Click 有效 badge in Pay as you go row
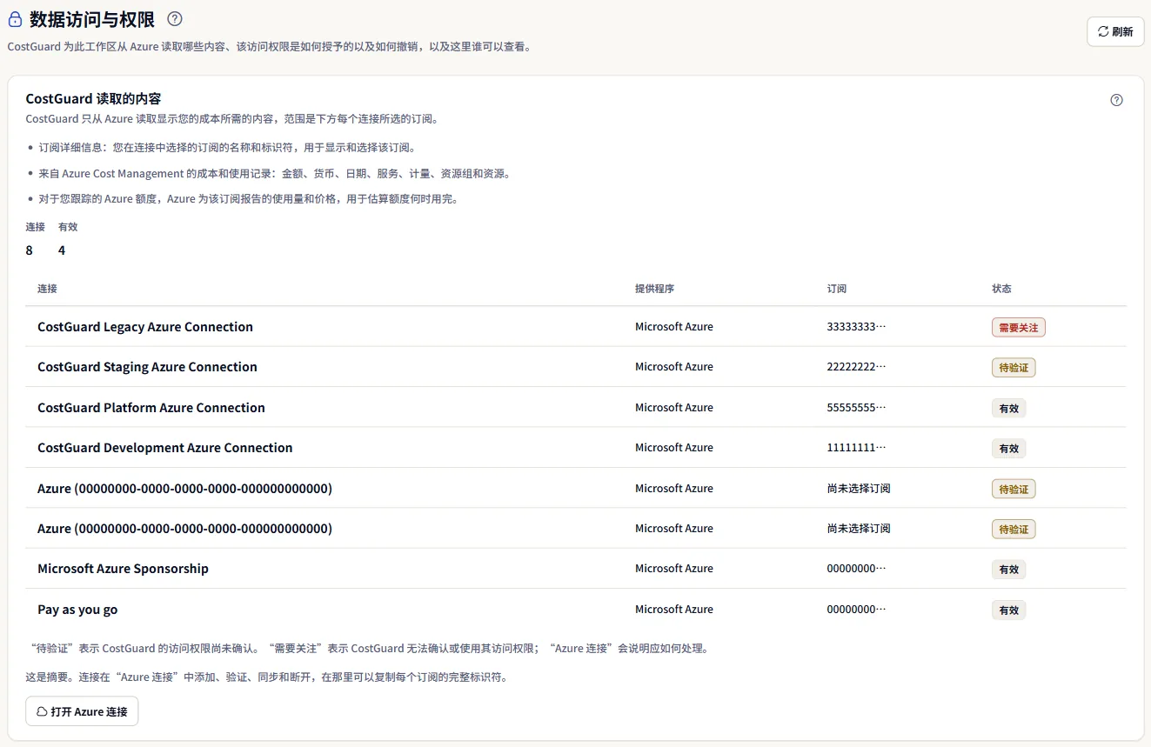Viewport: 1151px width, 747px height. coord(1009,610)
